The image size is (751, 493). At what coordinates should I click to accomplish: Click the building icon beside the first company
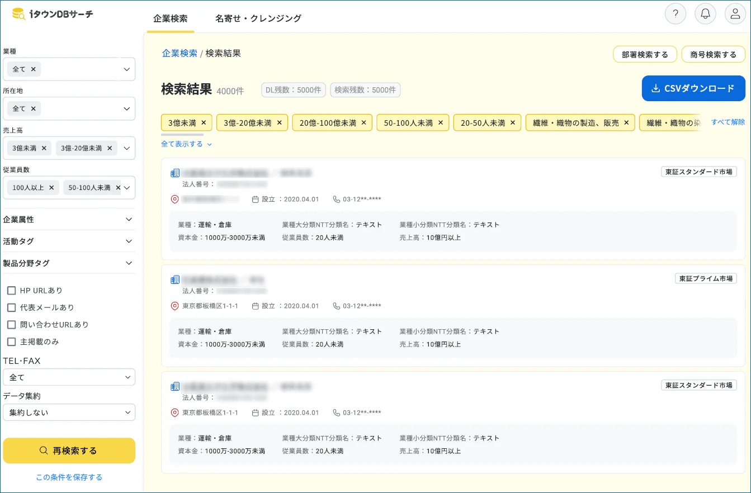pyautogui.click(x=174, y=172)
